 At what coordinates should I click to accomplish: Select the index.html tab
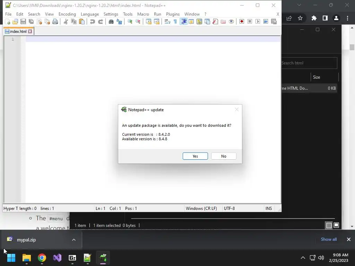click(x=18, y=32)
